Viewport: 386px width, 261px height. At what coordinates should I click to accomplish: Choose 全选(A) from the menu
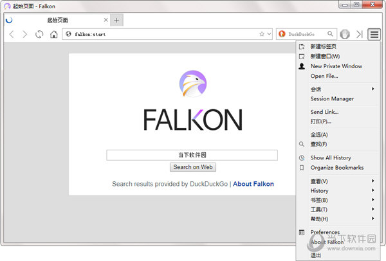338,134
